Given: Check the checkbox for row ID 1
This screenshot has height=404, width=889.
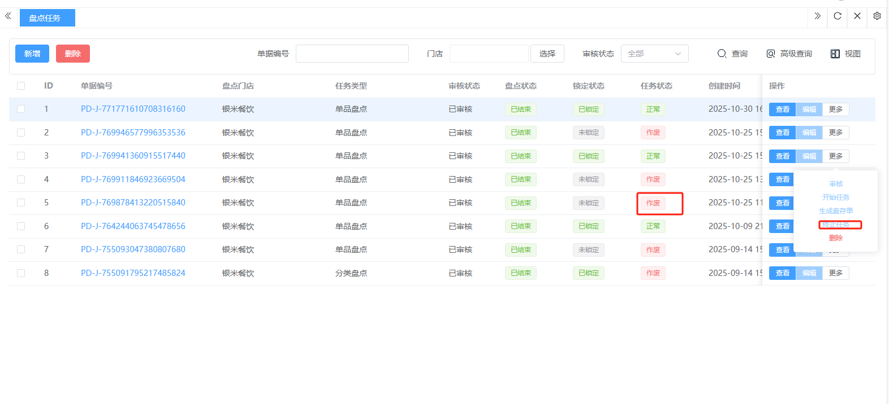Looking at the screenshot, I should point(21,109).
